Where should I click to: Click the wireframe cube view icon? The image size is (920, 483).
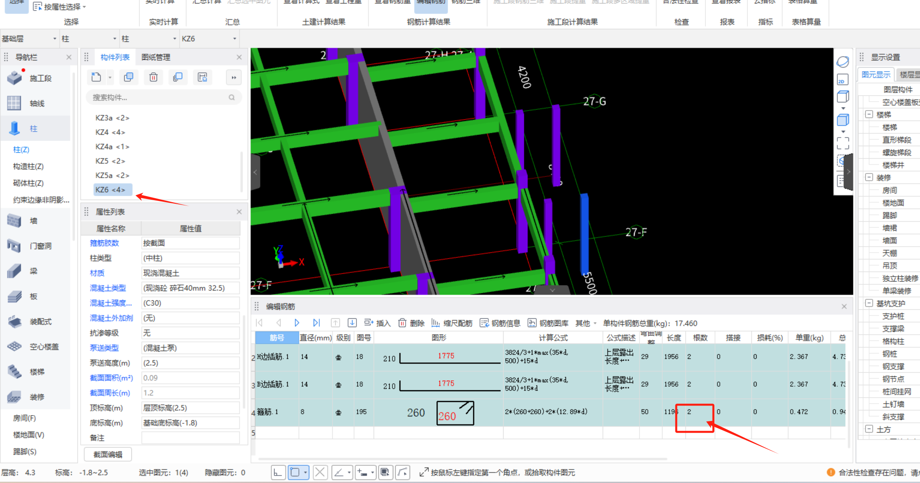(x=842, y=97)
